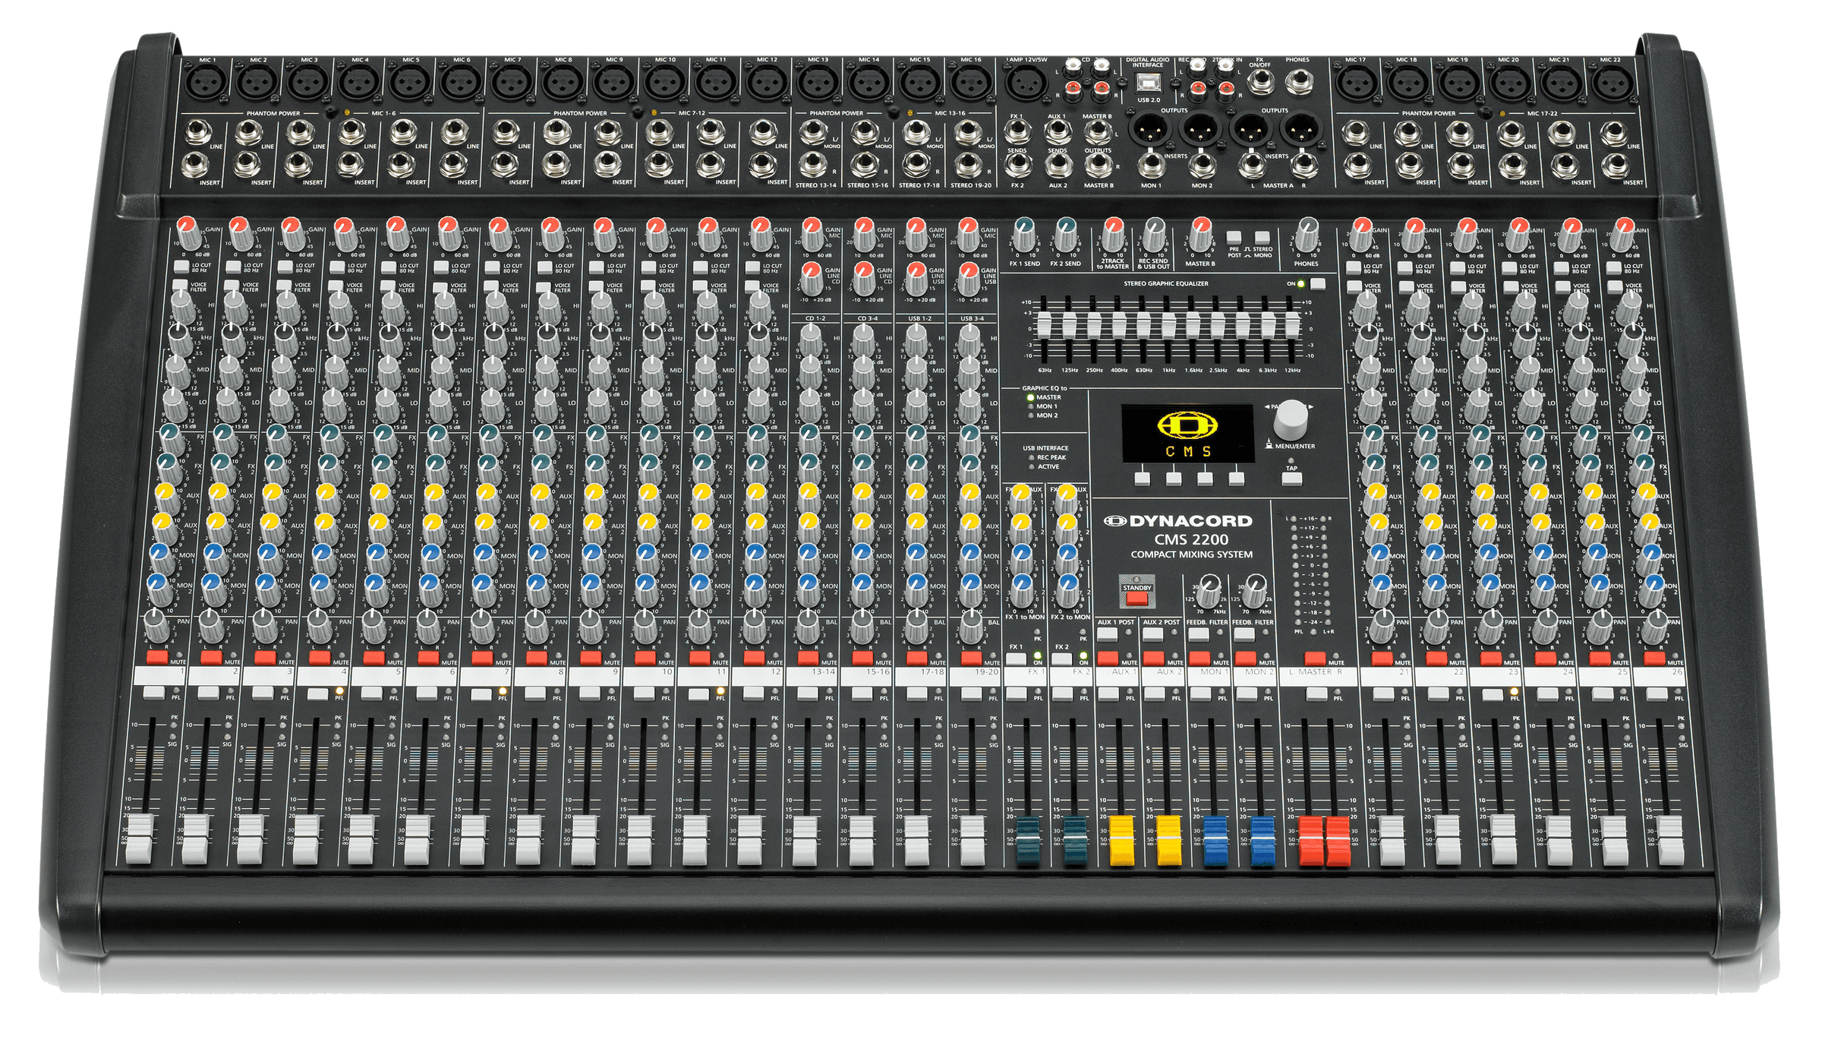Image resolution: width=1822 pixels, height=1042 pixels.
Task: Engage the FEEDB. FILTER button above MON 2
Action: 1244,633
